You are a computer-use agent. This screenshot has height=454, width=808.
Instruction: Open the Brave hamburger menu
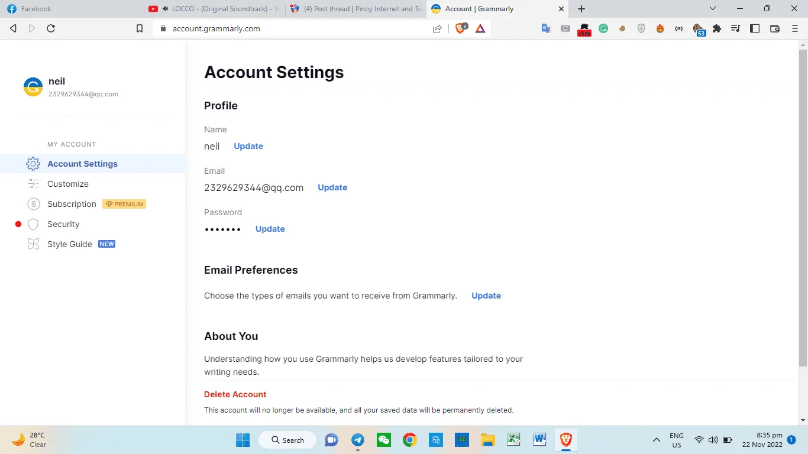point(795,28)
